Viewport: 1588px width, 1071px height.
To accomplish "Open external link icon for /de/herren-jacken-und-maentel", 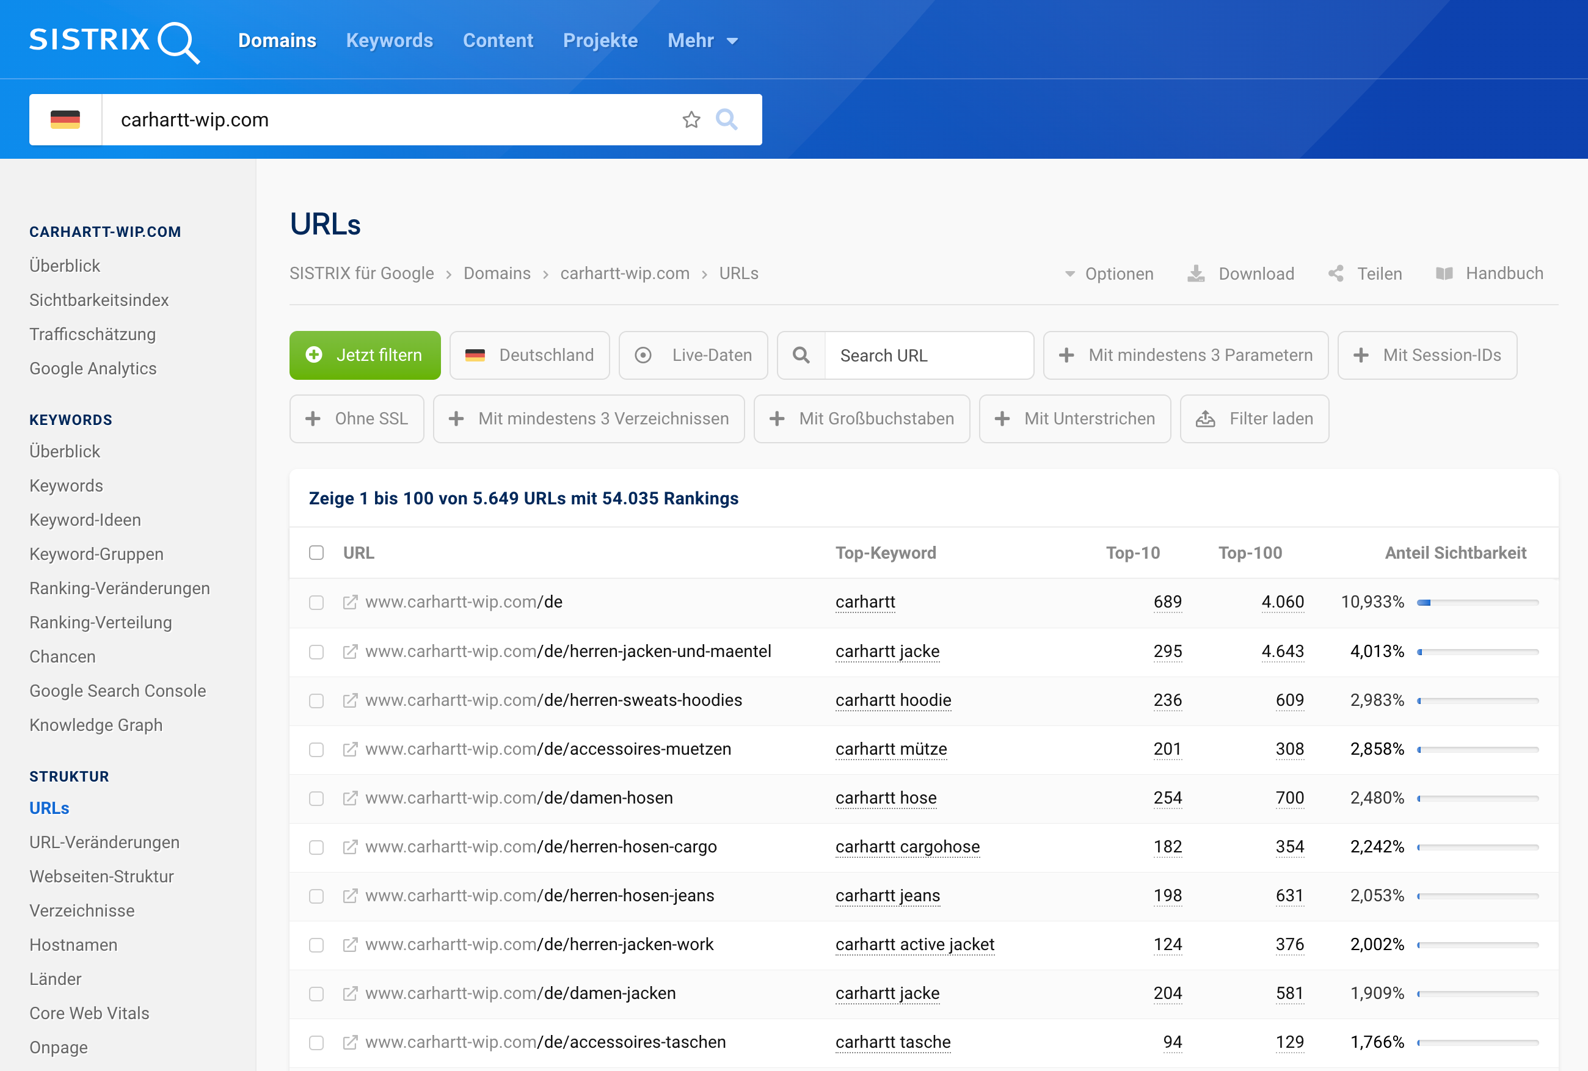I will coord(350,652).
